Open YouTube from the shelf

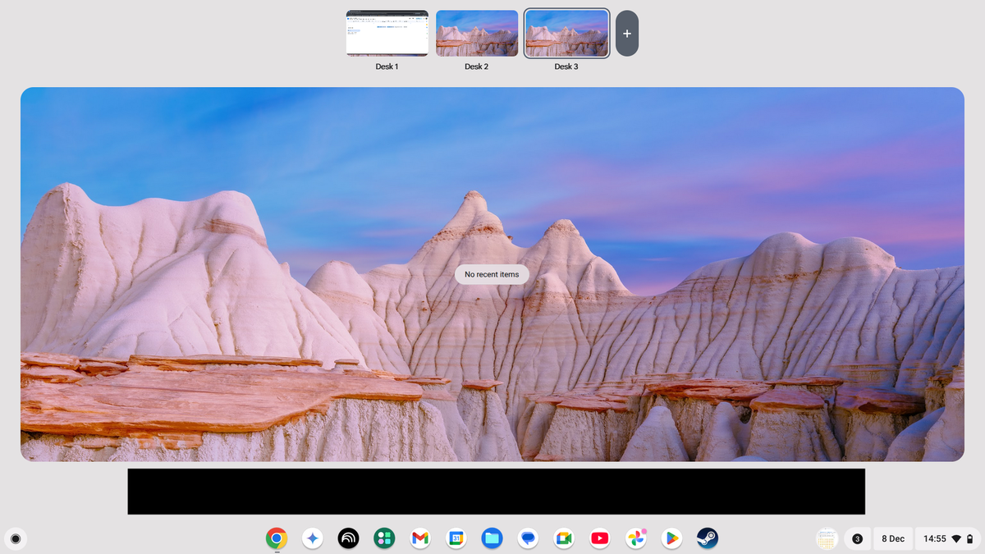pos(599,538)
